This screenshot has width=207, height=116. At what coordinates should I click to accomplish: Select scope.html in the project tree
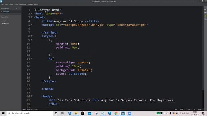coord(5,23)
